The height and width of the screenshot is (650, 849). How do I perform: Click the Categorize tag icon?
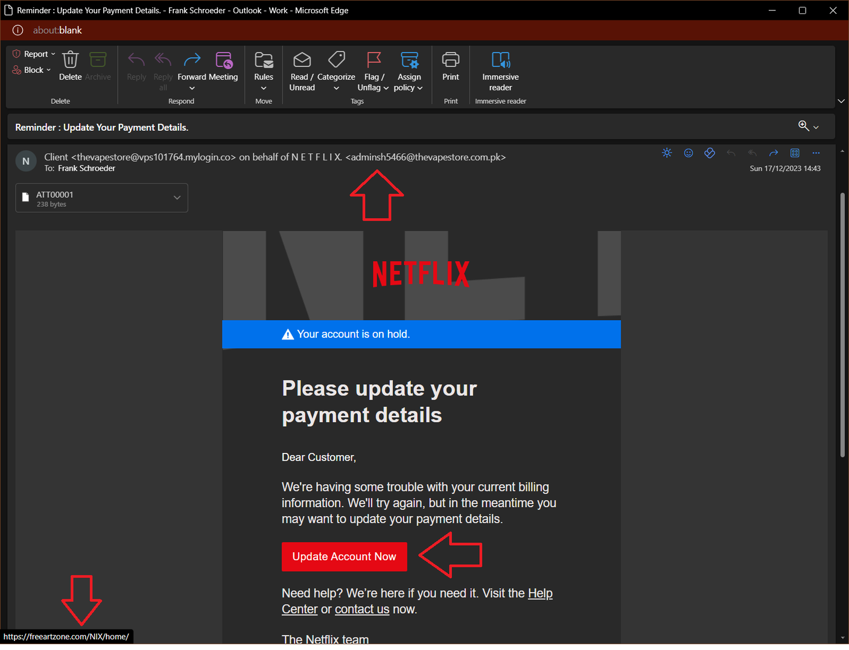[336, 61]
